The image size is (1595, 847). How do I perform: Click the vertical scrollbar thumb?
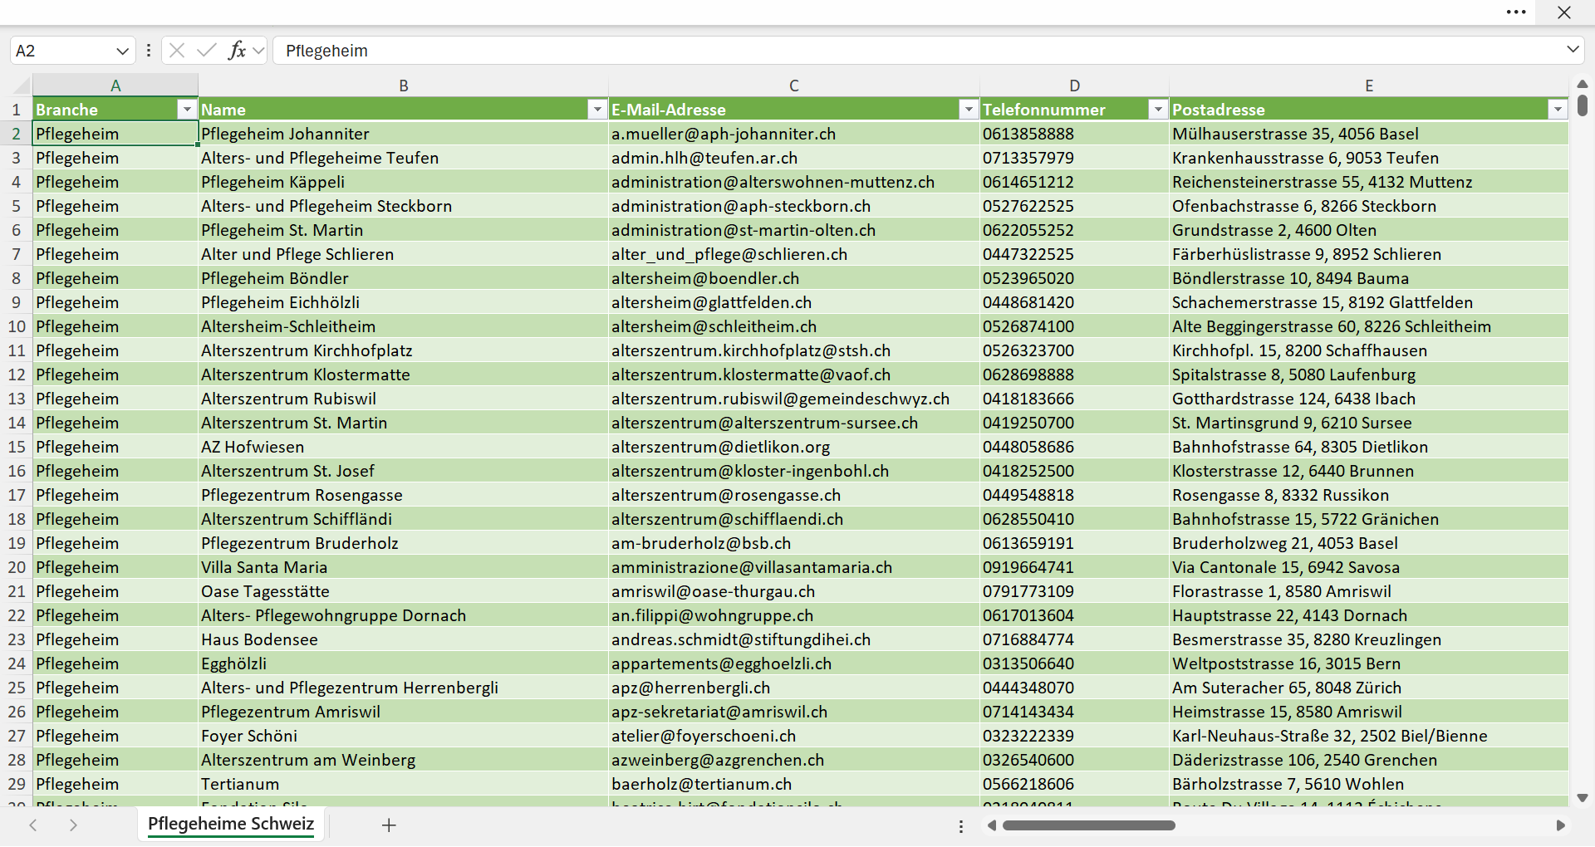click(x=1583, y=105)
